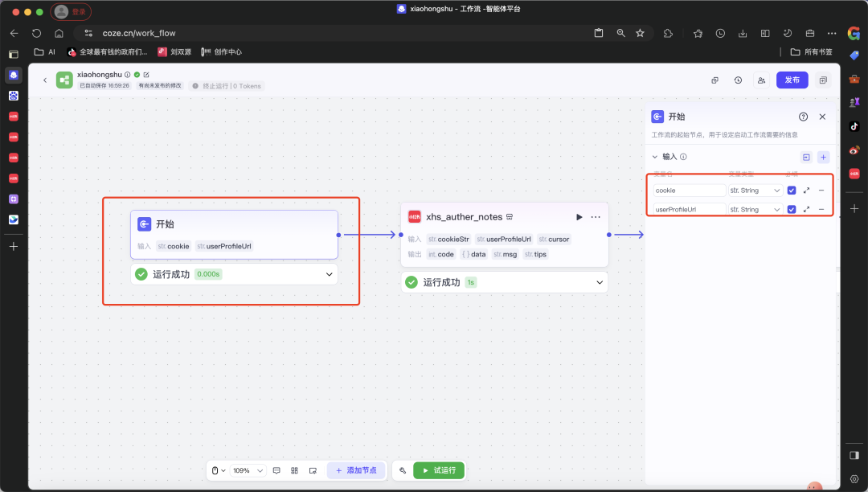Toggle the minimap icon in bottom toolbar
868x492 pixels.
313,470
